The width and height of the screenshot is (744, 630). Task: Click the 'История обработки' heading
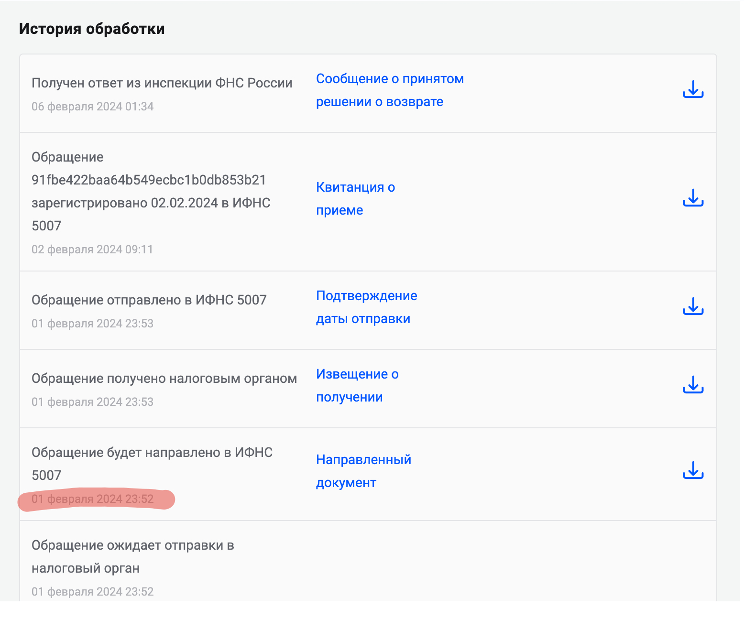tap(92, 29)
